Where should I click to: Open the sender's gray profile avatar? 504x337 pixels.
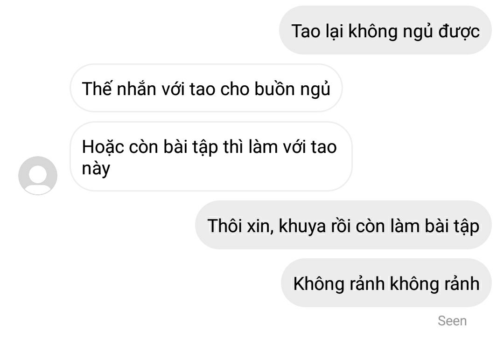38,175
